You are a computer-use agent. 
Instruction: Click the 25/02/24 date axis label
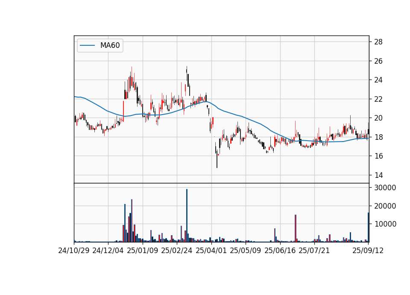coord(177,251)
